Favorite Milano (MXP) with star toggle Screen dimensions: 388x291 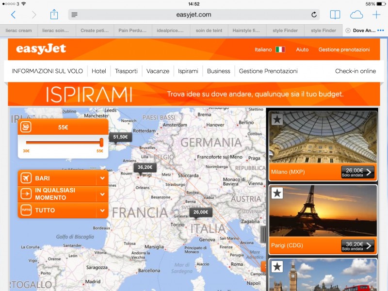tap(277, 119)
